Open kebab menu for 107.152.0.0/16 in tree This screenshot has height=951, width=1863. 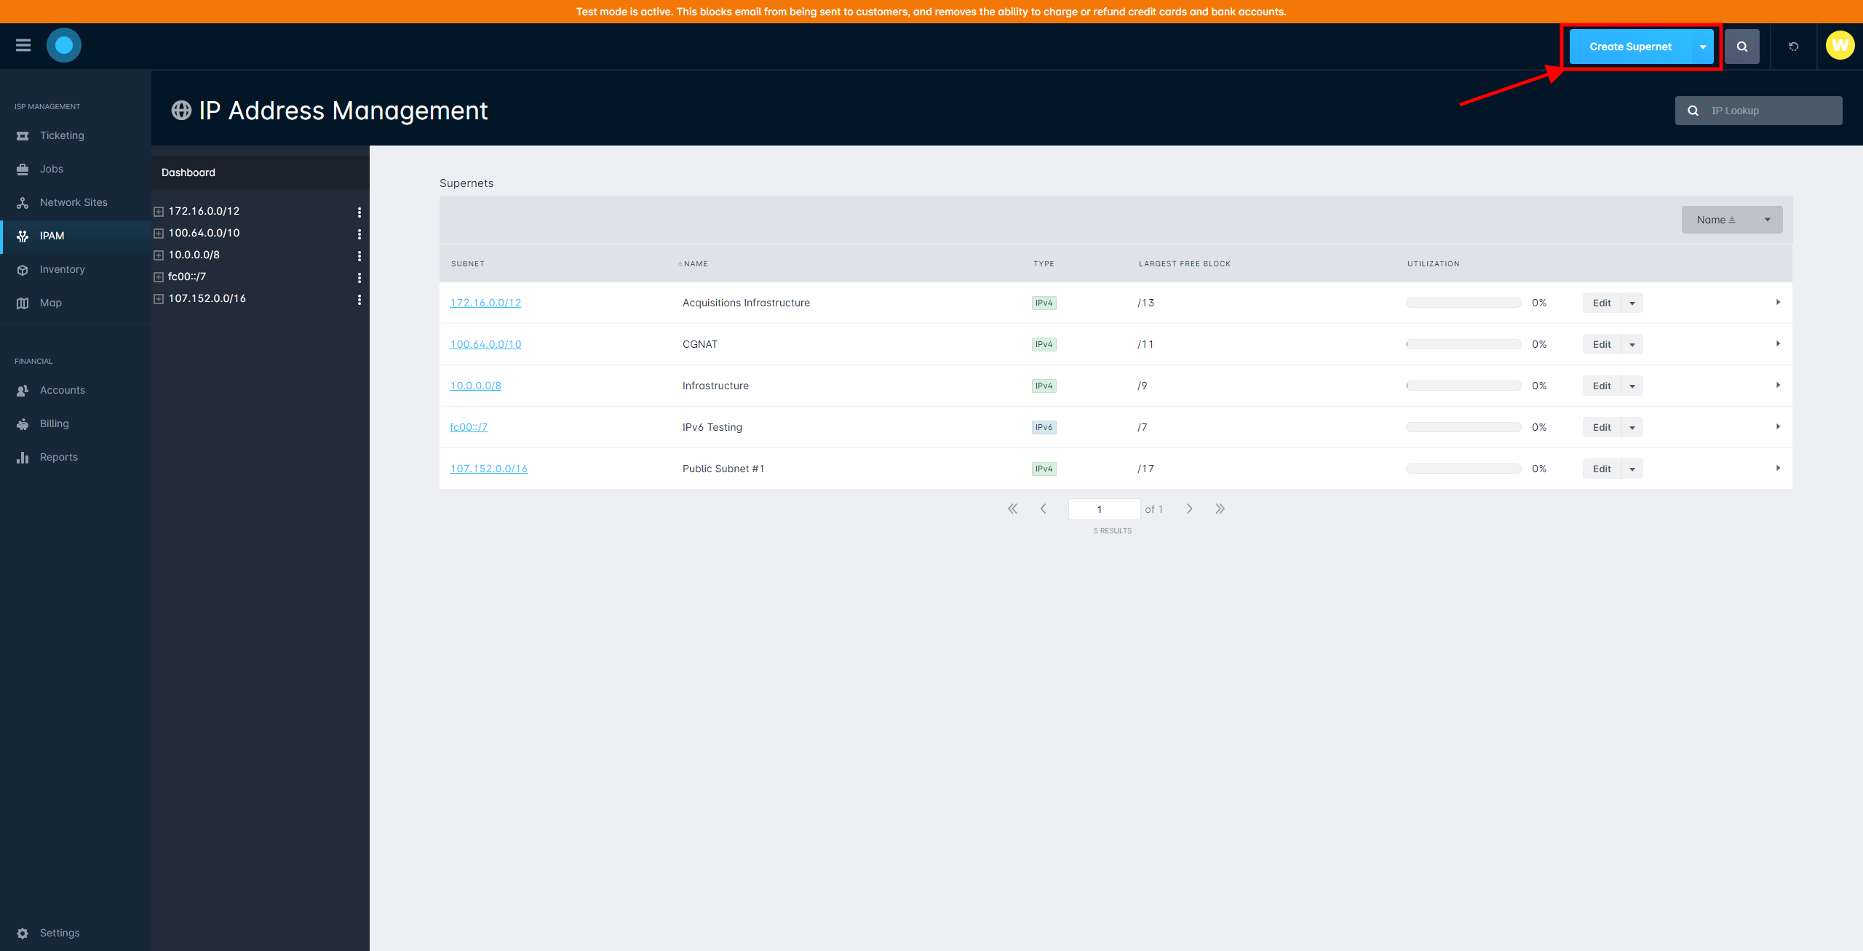(x=359, y=299)
